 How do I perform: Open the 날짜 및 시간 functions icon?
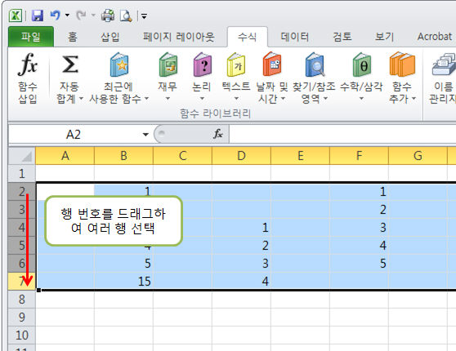272,64
